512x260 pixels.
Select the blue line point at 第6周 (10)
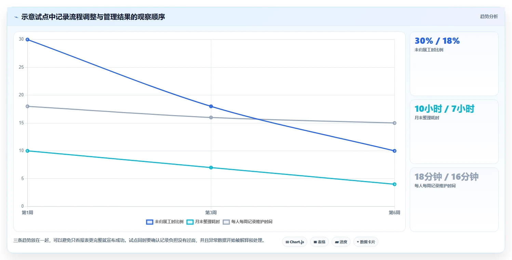pyautogui.click(x=394, y=151)
